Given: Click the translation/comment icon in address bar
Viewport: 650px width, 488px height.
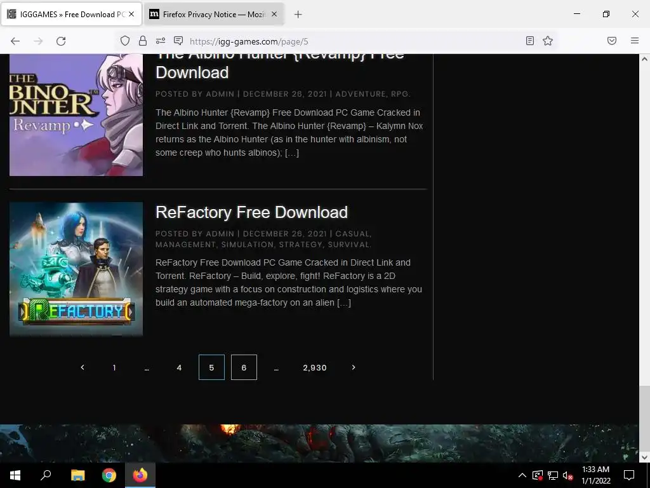Looking at the screenshot, I should tap(178, 41).
